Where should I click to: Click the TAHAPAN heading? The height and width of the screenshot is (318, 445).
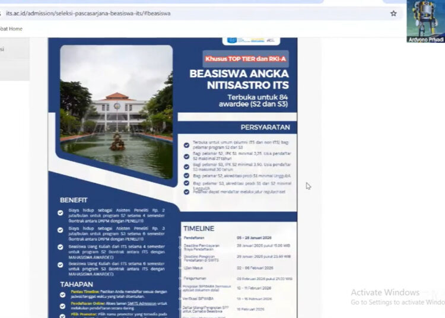77,284
